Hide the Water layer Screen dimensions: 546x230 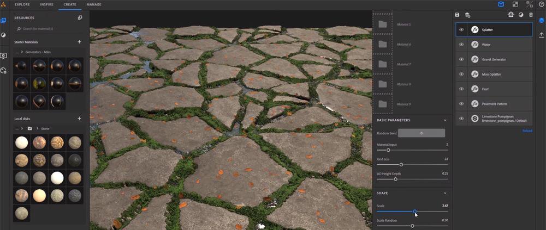point(461,45)
